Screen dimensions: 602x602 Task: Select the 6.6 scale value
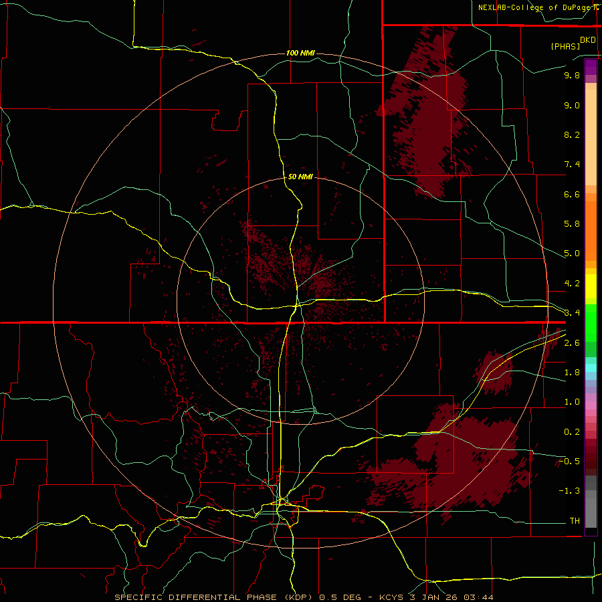click(572, 194)
